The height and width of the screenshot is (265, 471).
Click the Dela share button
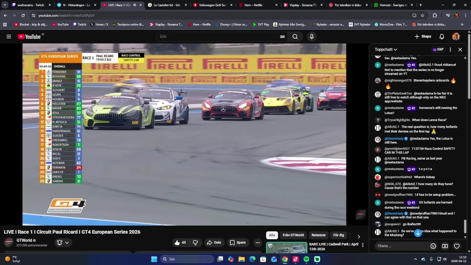(214, 243)
